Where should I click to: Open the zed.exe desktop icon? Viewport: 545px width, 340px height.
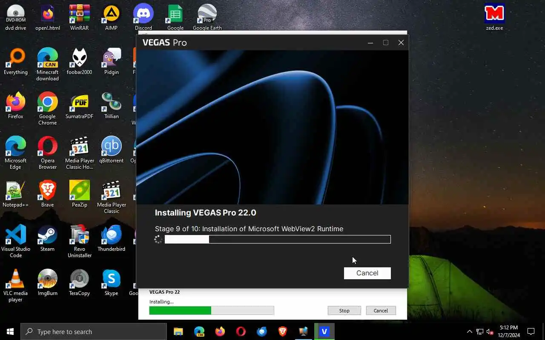coord(494,18)
